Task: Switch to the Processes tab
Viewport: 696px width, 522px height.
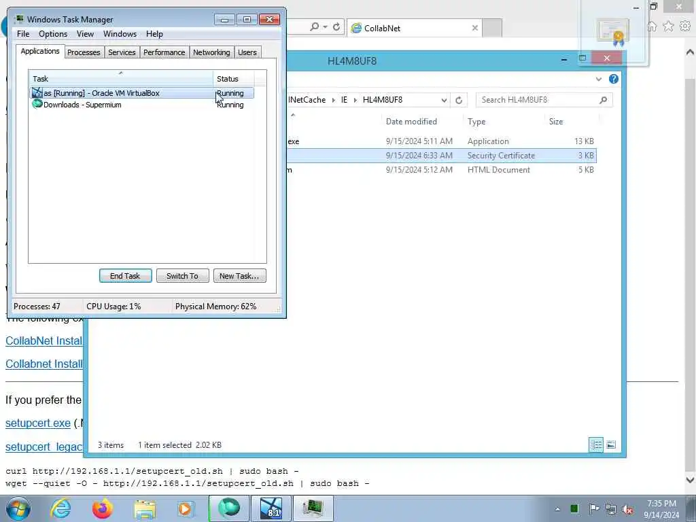Action: click(x=84, y=52)
